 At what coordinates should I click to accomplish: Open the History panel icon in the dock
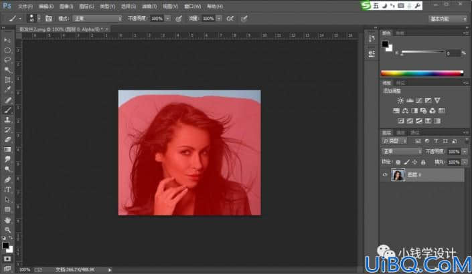(372, 39)
